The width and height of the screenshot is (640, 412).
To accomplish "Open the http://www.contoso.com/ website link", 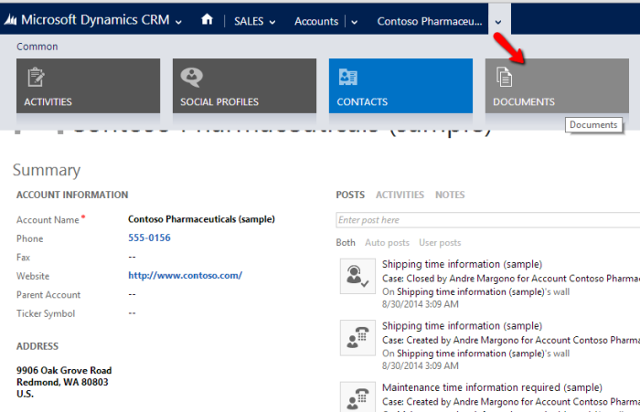I will tap(185, 276).
